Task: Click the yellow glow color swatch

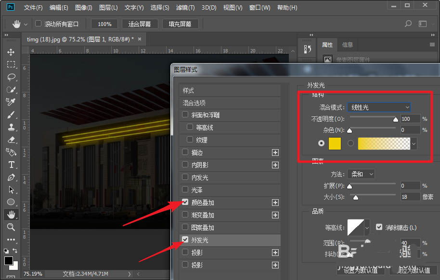Action: tap(335, 143)
